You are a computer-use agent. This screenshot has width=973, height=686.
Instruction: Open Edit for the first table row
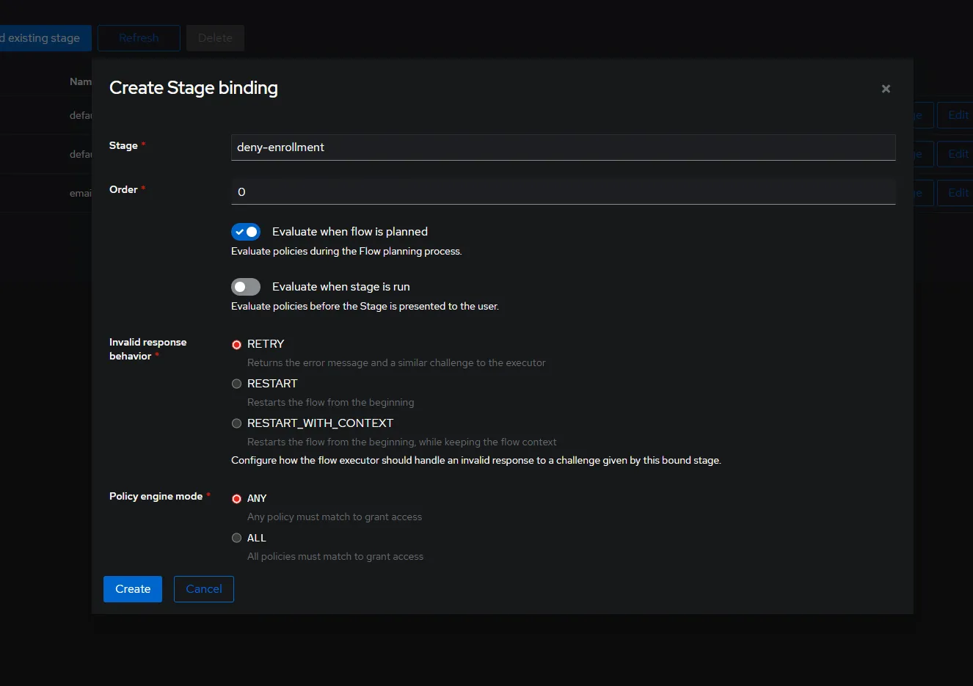point(957,115)
